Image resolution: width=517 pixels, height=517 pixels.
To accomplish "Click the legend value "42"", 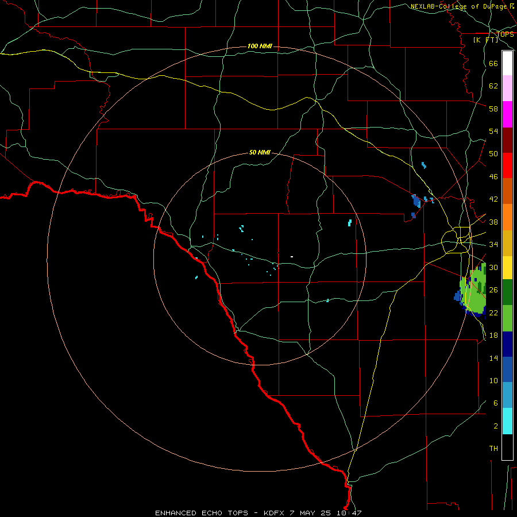I will [493, 199].
